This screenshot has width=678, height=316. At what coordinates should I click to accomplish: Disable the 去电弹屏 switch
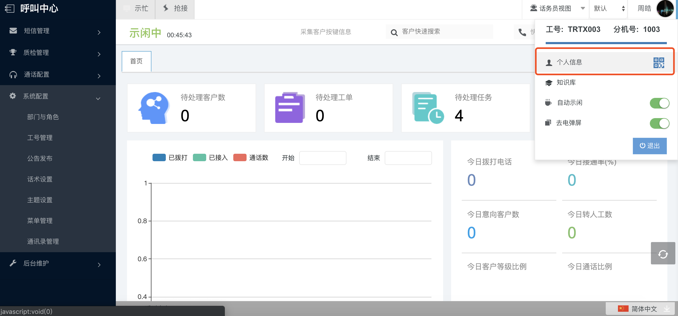(x=659, y=123)
